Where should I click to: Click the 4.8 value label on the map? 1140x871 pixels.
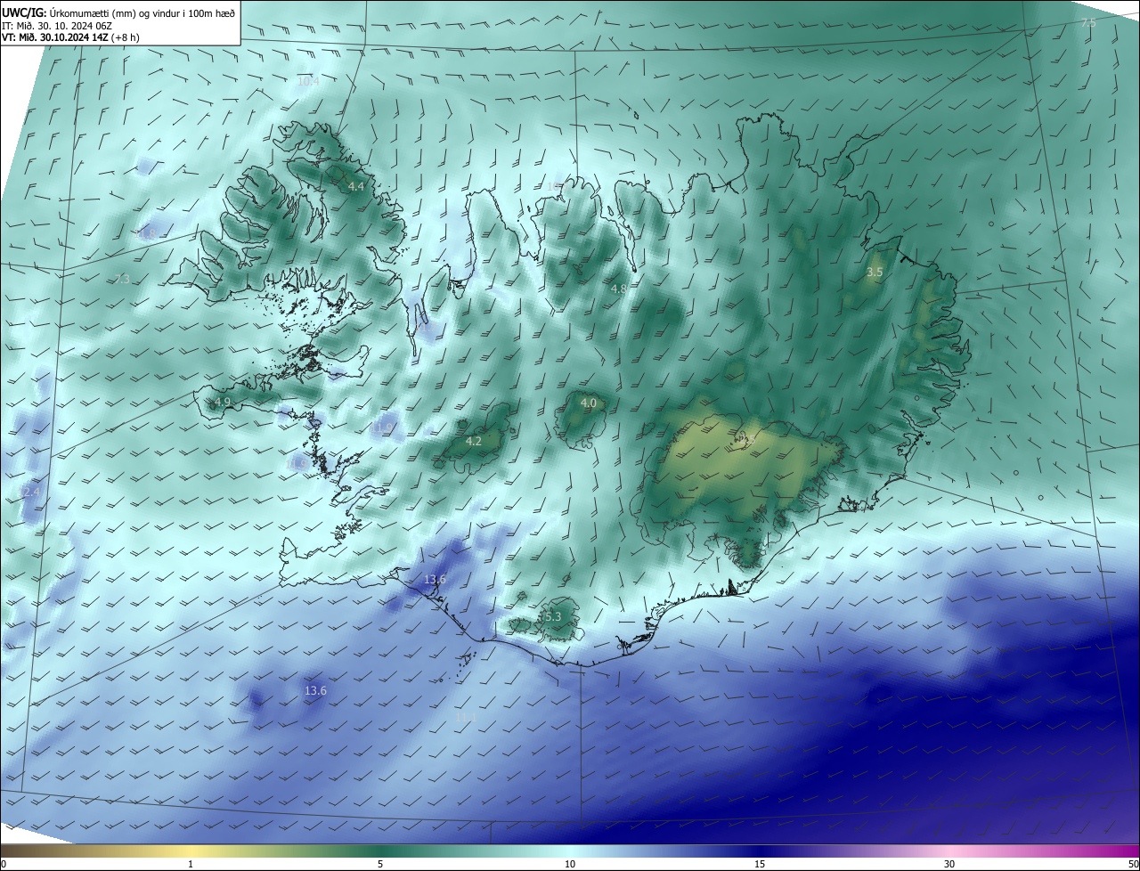tap(619, 289)
